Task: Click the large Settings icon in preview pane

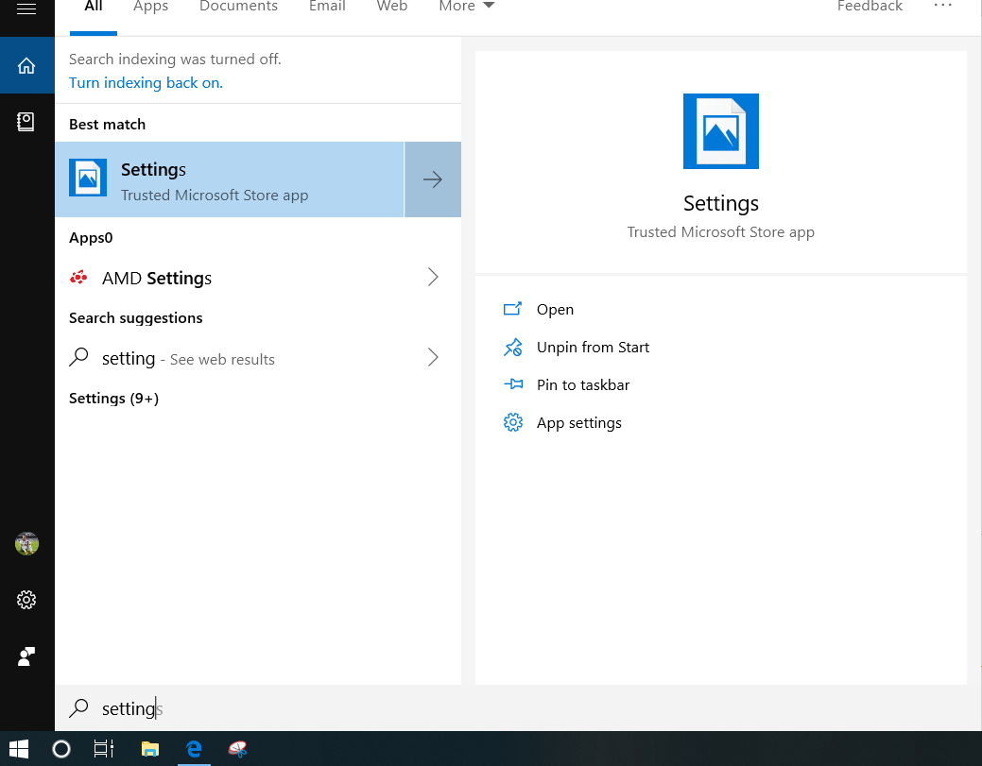Action: coord(721,131)
